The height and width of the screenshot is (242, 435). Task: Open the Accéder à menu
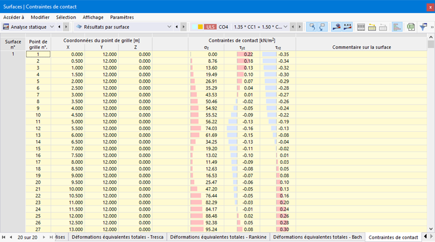(14, 17)
